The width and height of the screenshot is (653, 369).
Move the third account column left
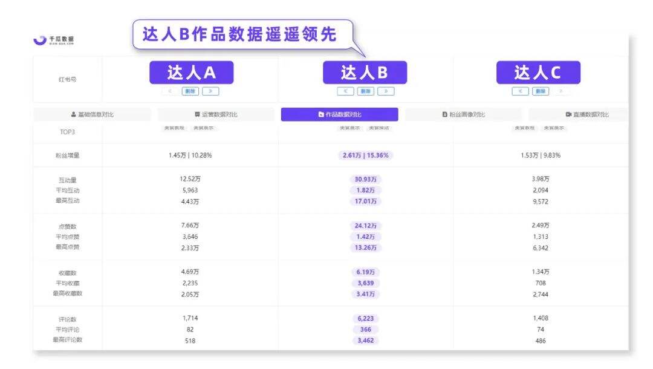[521, 91]
